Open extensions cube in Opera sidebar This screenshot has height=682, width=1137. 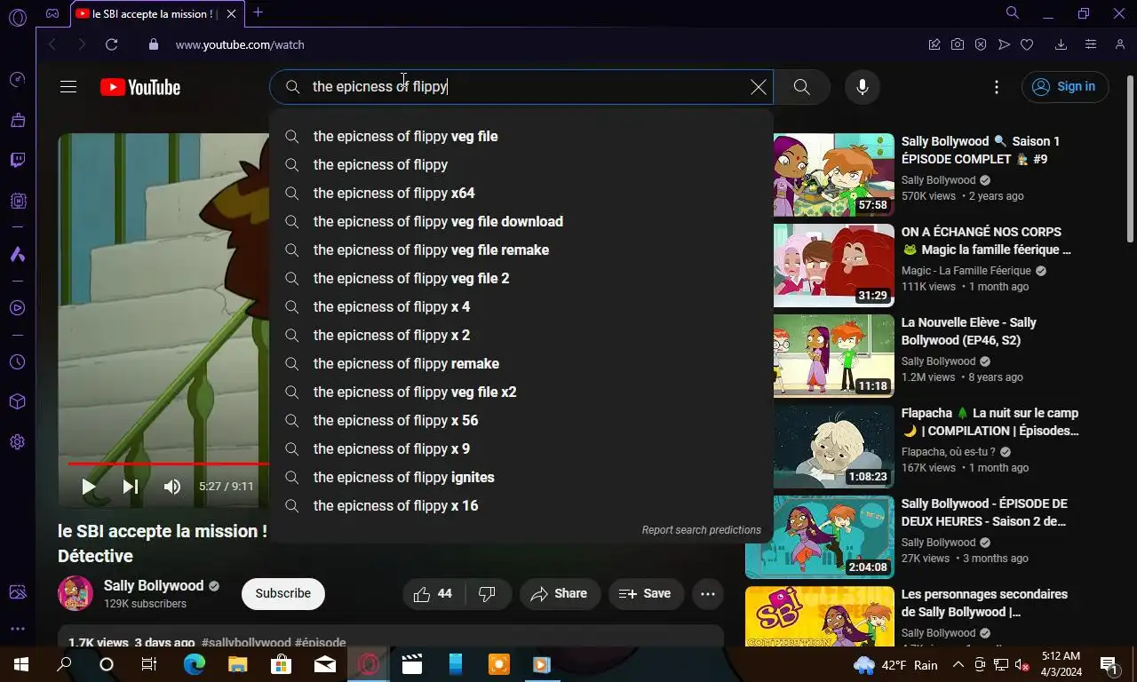18,402
